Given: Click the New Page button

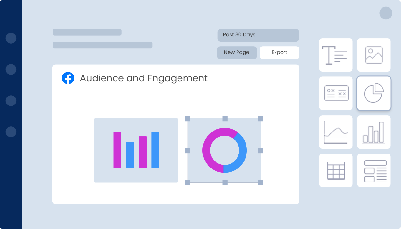Looking at the screenshot, I should click(237, 53).
